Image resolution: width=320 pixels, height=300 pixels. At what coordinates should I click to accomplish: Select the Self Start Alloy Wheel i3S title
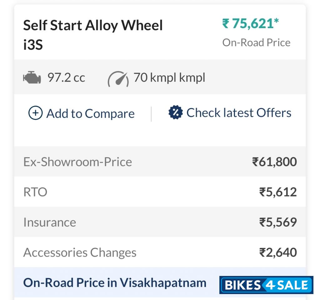coord(93,35)
